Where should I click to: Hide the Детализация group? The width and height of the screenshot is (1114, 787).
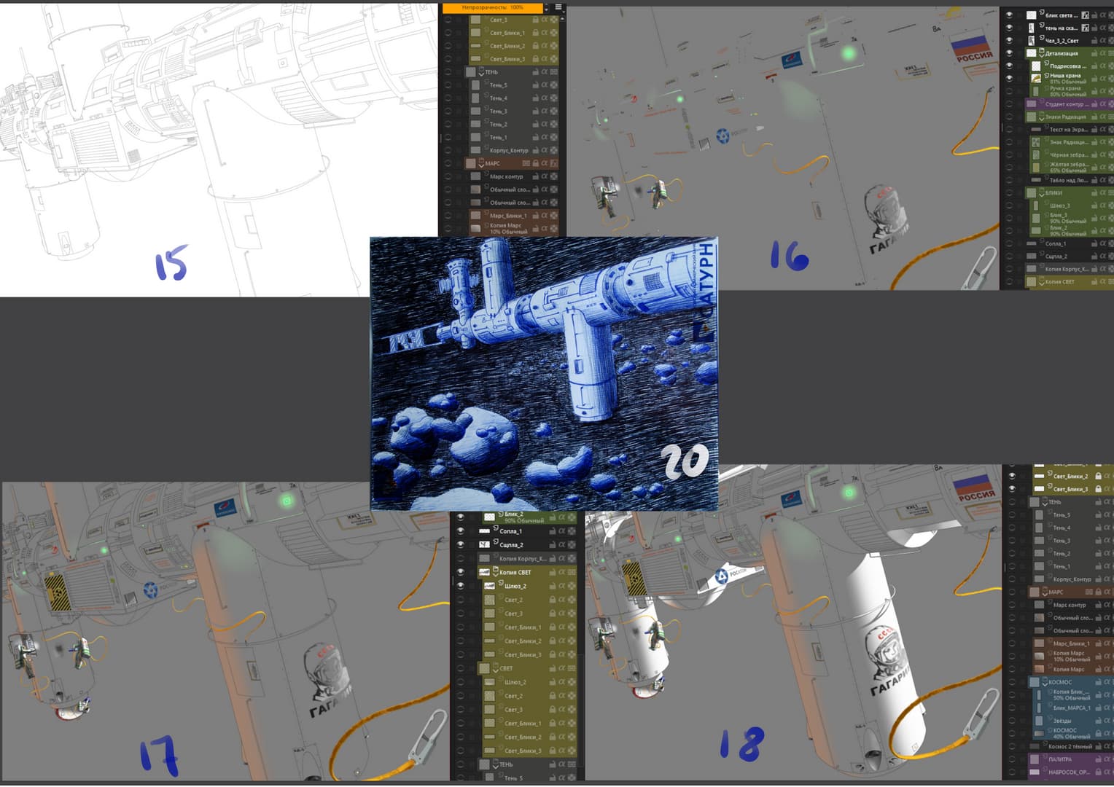tap(1010, 53)
